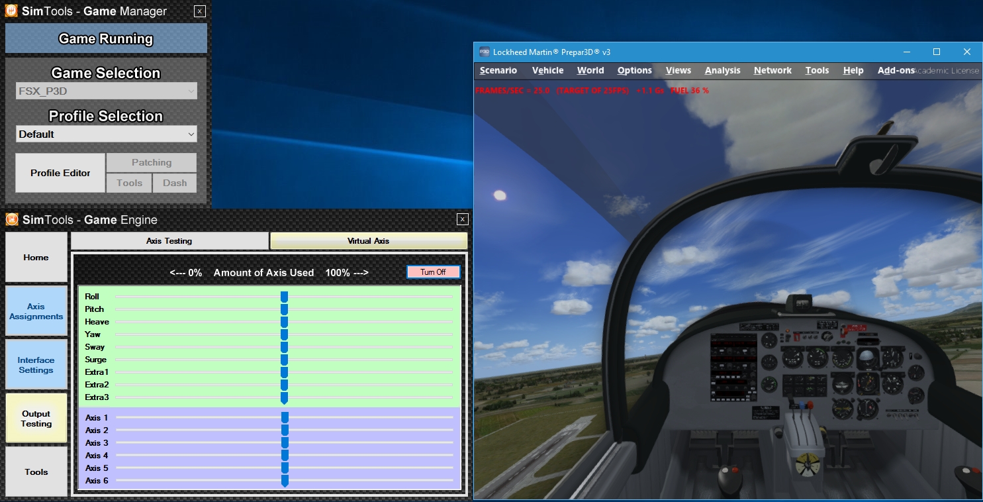The width and height of the screenshot is (983, 502).
Task: Click the Tools button in Game Manager
Action: pyautogui.click(x=129, y=183)
